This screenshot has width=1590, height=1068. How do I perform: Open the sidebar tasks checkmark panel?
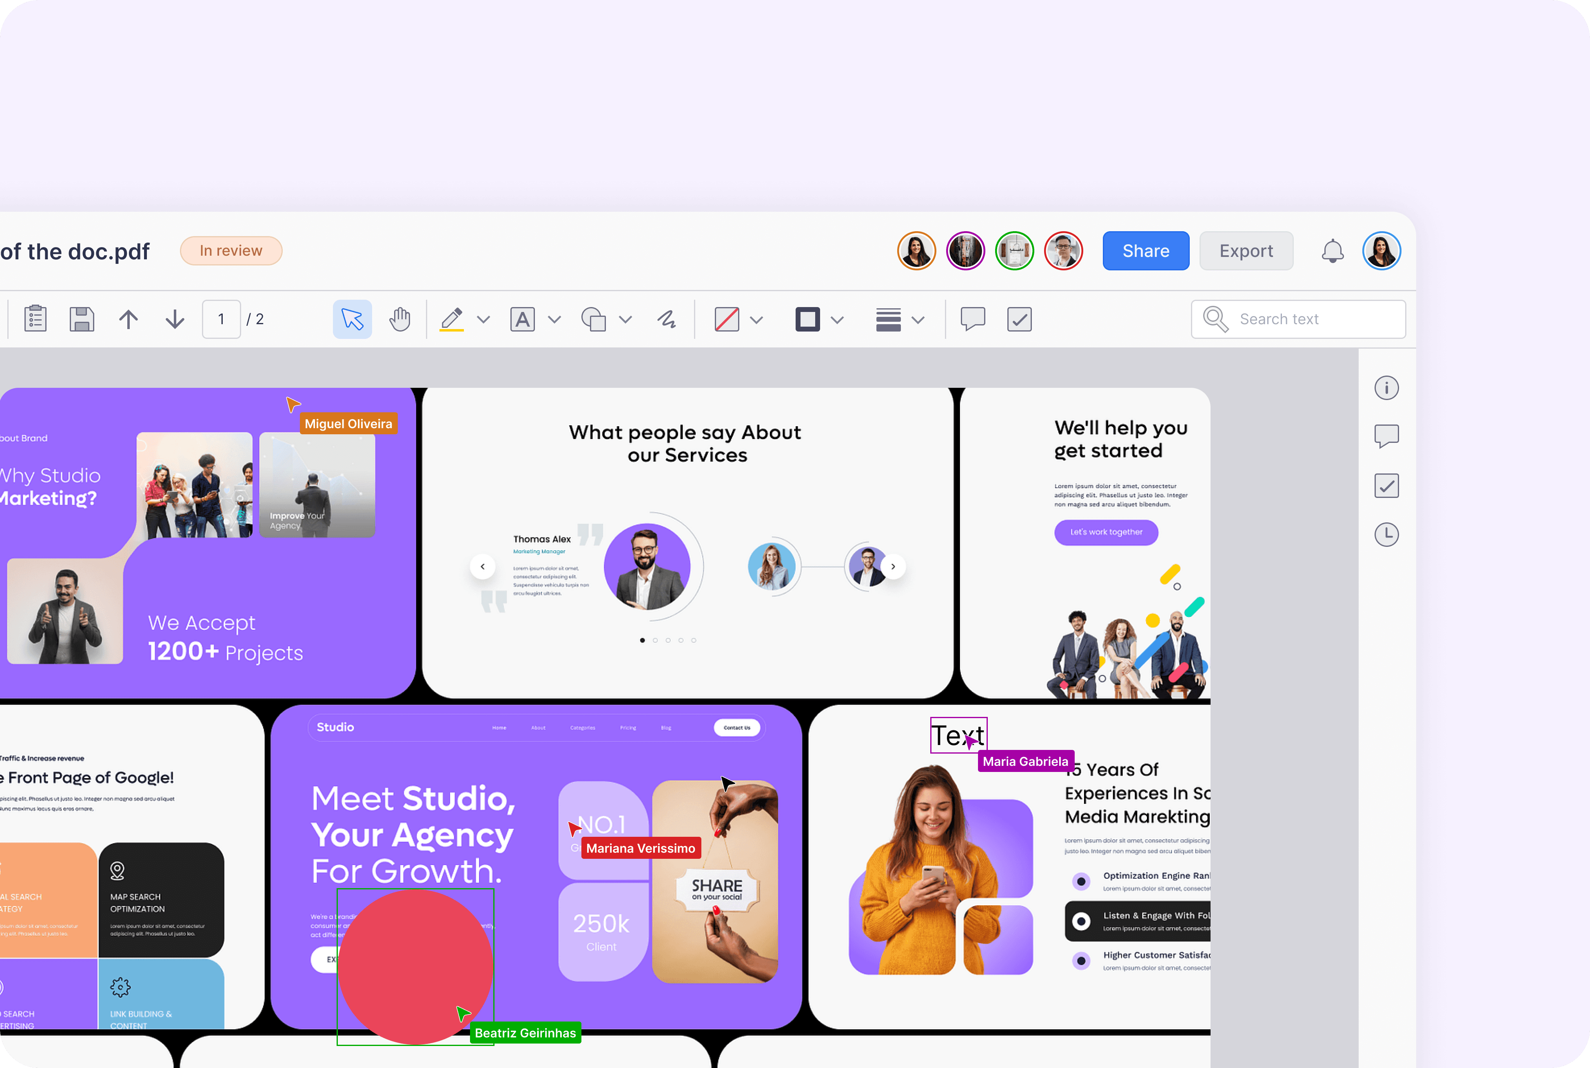[x=1386, y=486]
